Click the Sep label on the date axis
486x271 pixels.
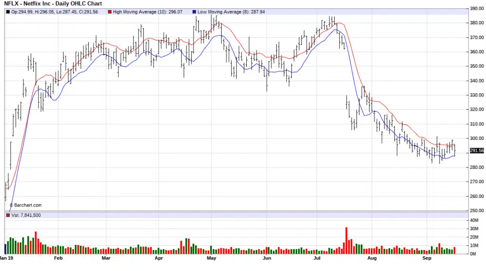[x=426, y=259]
